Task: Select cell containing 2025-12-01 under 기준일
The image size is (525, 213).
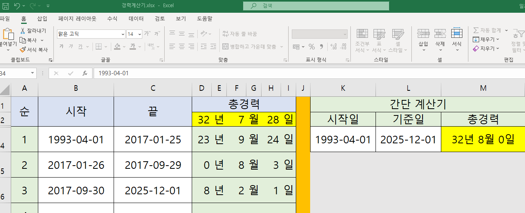Action: pos(408,139)
